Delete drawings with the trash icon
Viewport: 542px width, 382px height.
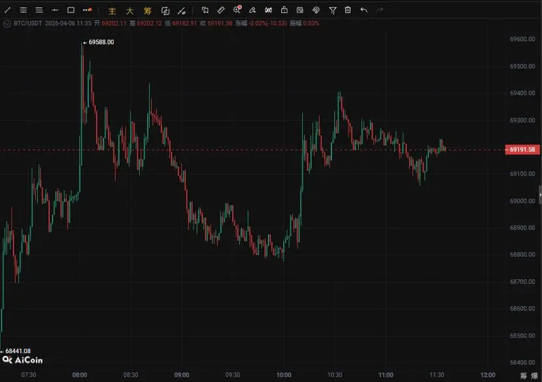[348, 10]
